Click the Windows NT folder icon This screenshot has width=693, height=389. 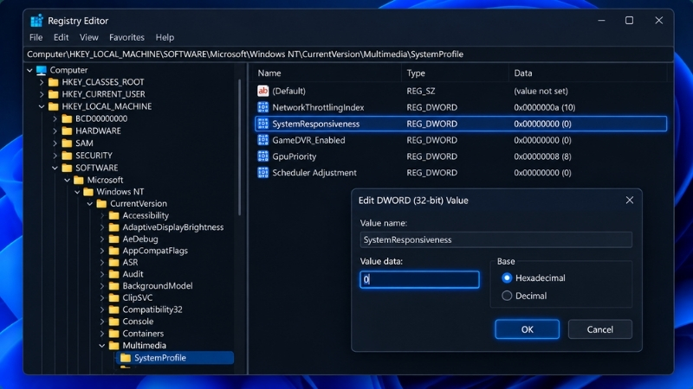(88, 192)
